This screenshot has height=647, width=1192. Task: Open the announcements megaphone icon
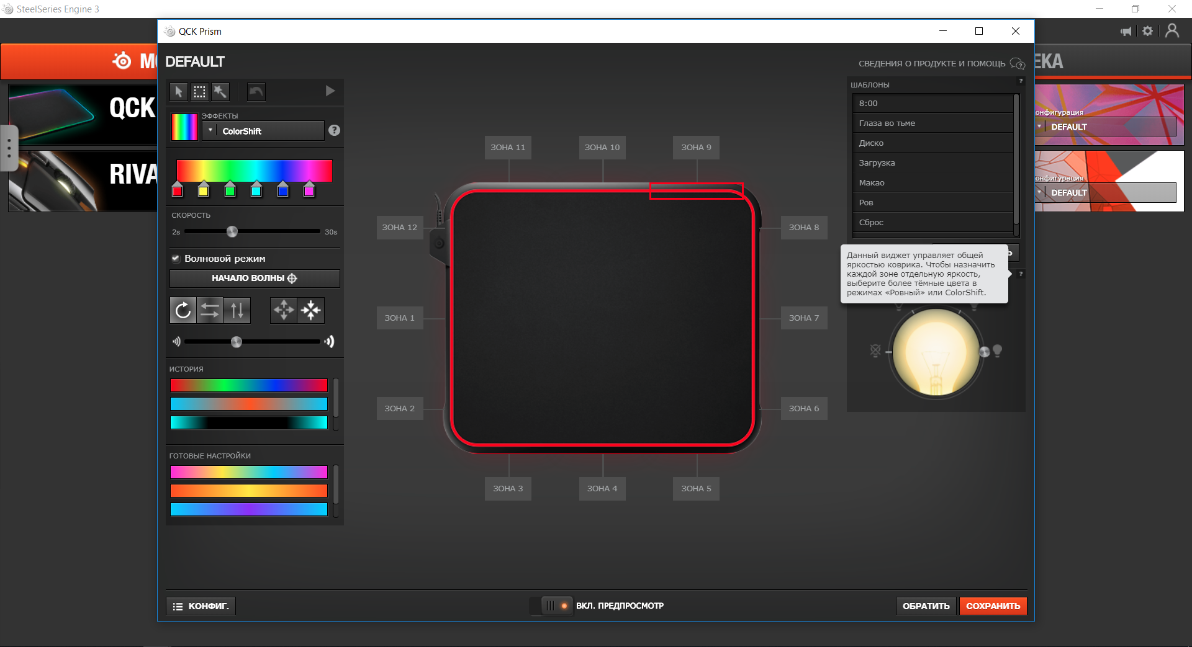pos(1126,31)
